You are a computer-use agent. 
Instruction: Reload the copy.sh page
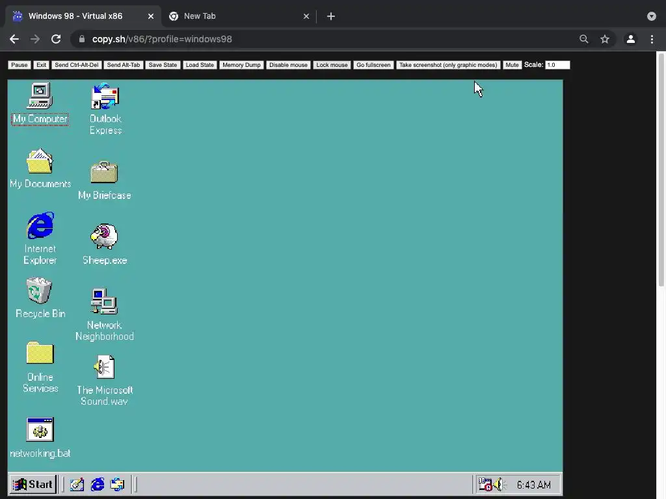click(56, 39)
